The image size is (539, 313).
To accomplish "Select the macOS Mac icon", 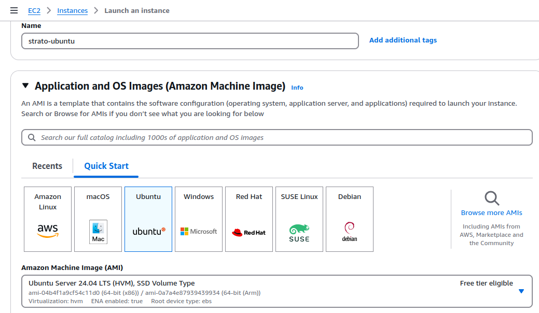I will pos(98,231).
